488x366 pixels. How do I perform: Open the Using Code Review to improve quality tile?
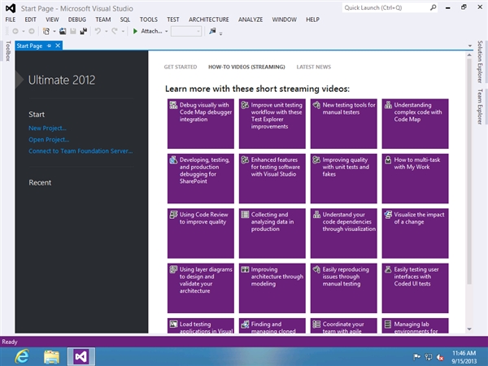click(201, 233)
